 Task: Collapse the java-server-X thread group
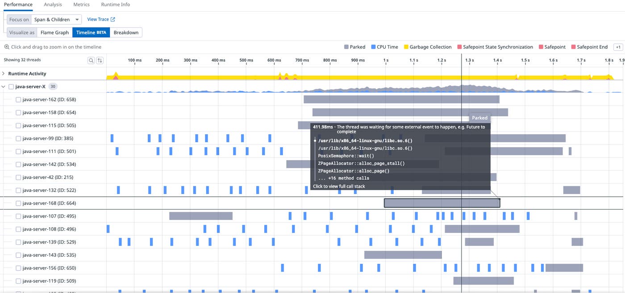[x=4, y=86]
